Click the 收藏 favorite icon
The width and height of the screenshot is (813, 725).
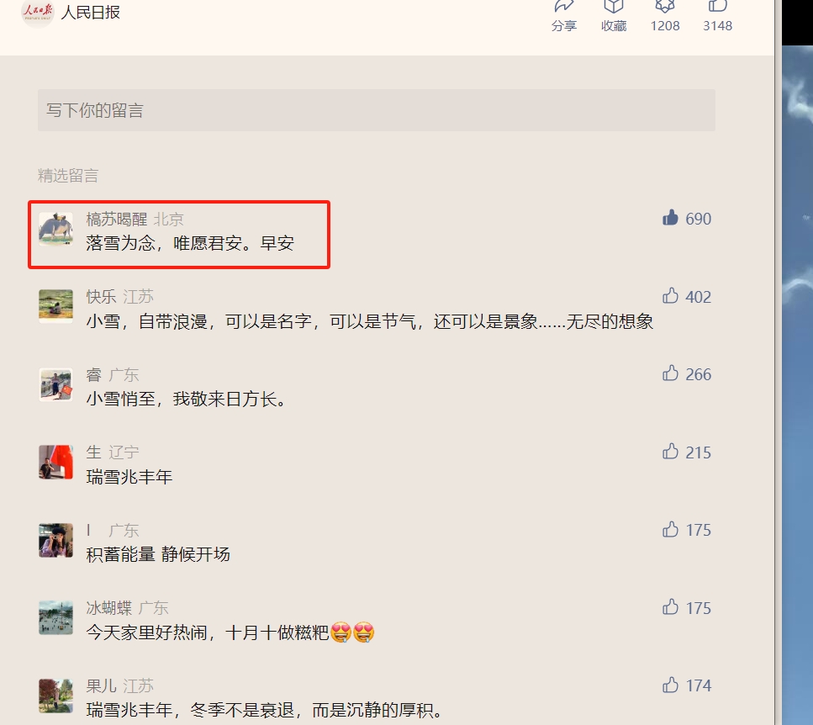(x=614, y=6)
